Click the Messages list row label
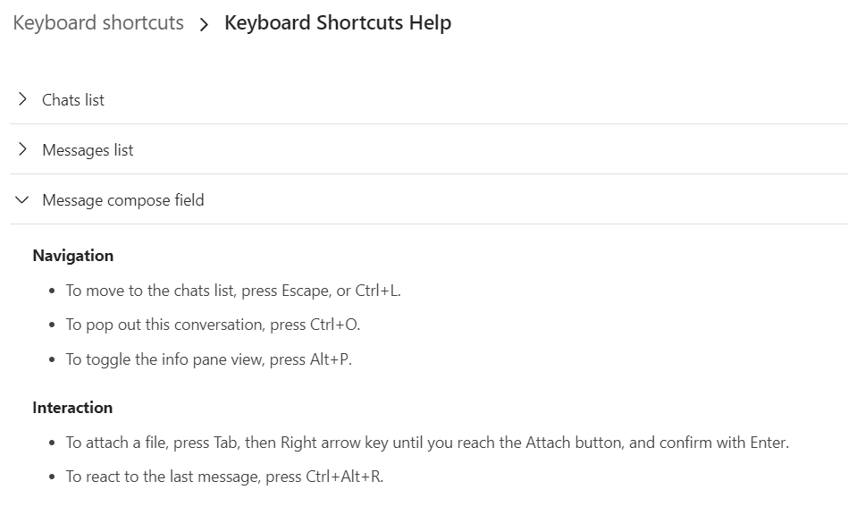 87,149
